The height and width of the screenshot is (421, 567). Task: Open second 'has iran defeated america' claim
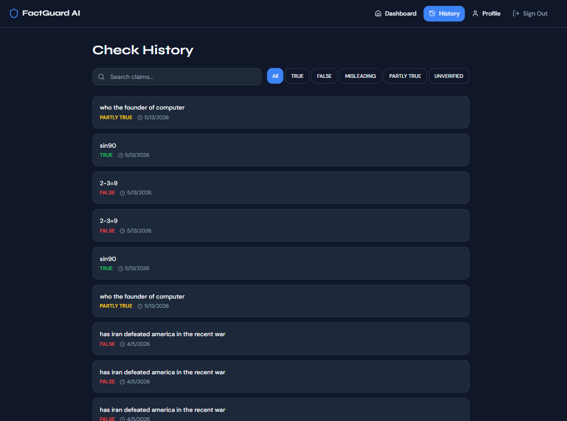[281, 376]
